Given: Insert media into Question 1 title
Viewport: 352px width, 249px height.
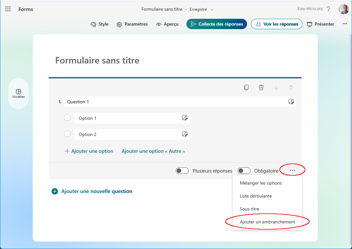Looking at the screenshot, I should [x=291, y=102].
